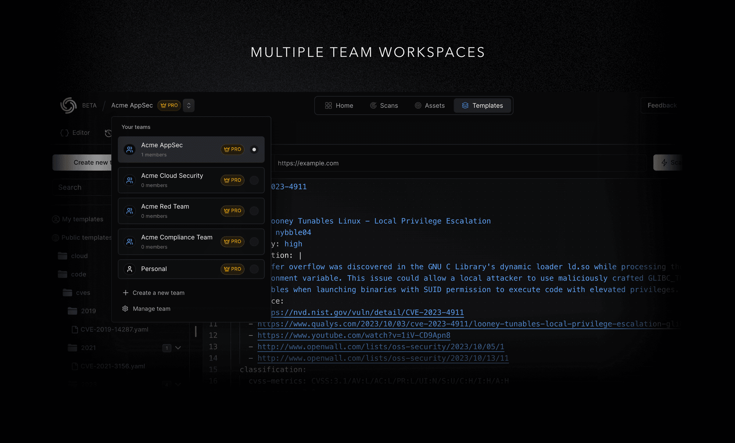
Task: Click the PRO badge beside Acme AppSec header
Action: tap(169, 105)
